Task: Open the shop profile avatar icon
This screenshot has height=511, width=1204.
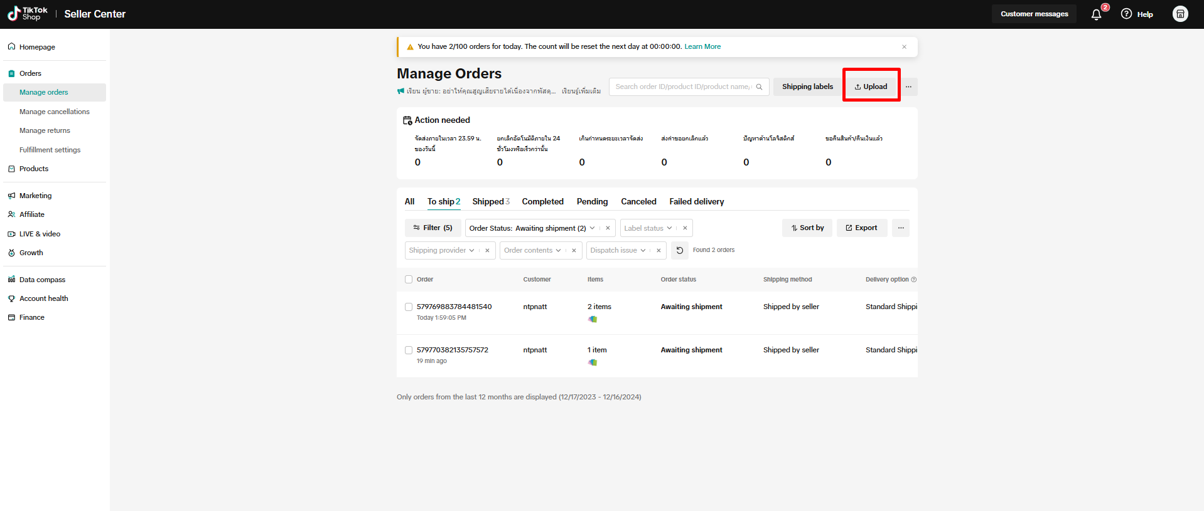Action: pos(1180,14)
